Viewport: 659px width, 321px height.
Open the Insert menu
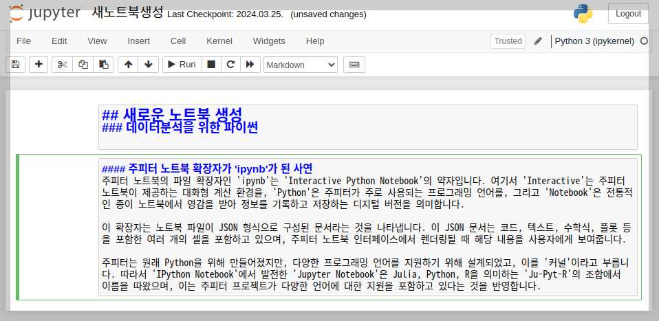click(x=139, y=41)
